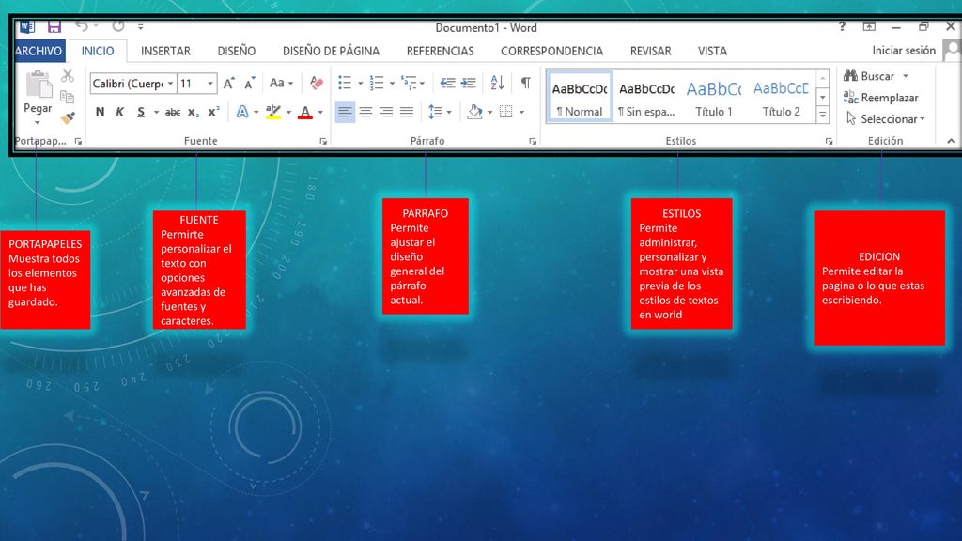The width and height of the screenshot is (962, 541).
Task: Click the Redo/Repeat icon
Action: pyautogui.click(x=117, y=25)
